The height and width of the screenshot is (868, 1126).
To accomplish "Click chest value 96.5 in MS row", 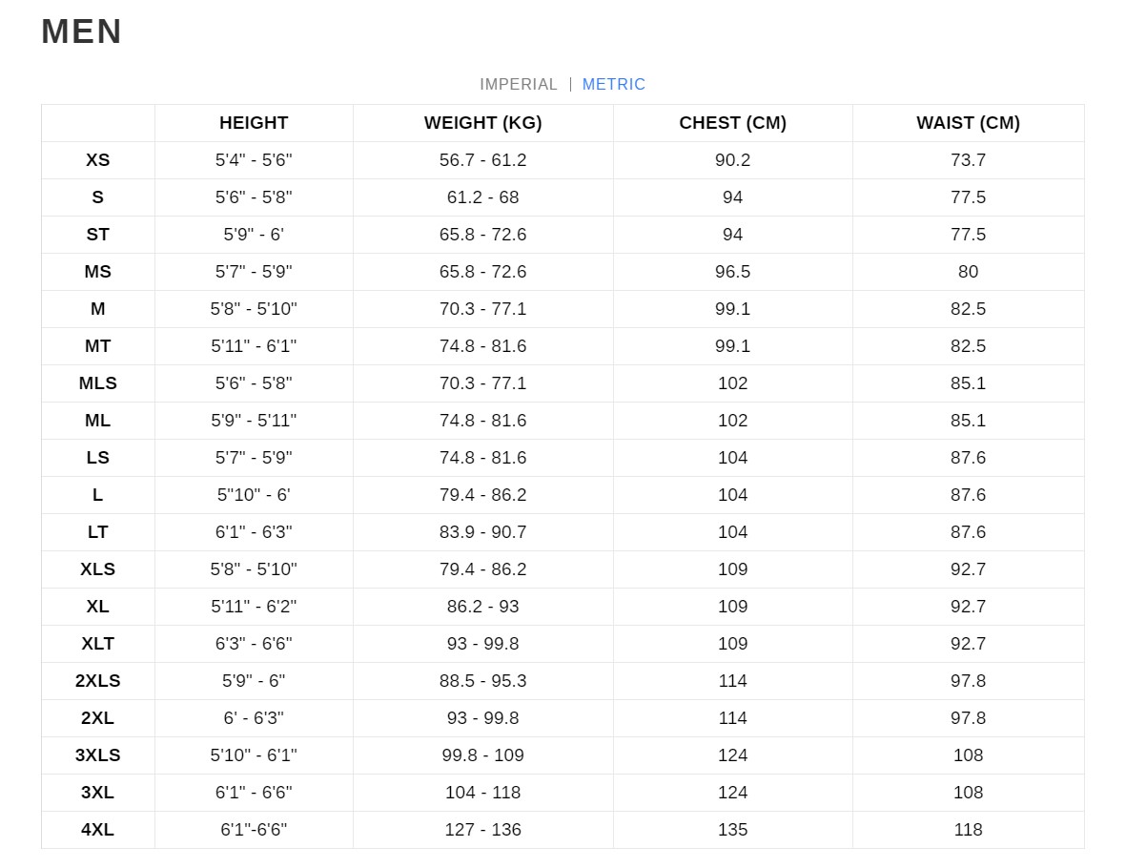I will point(732,272).
